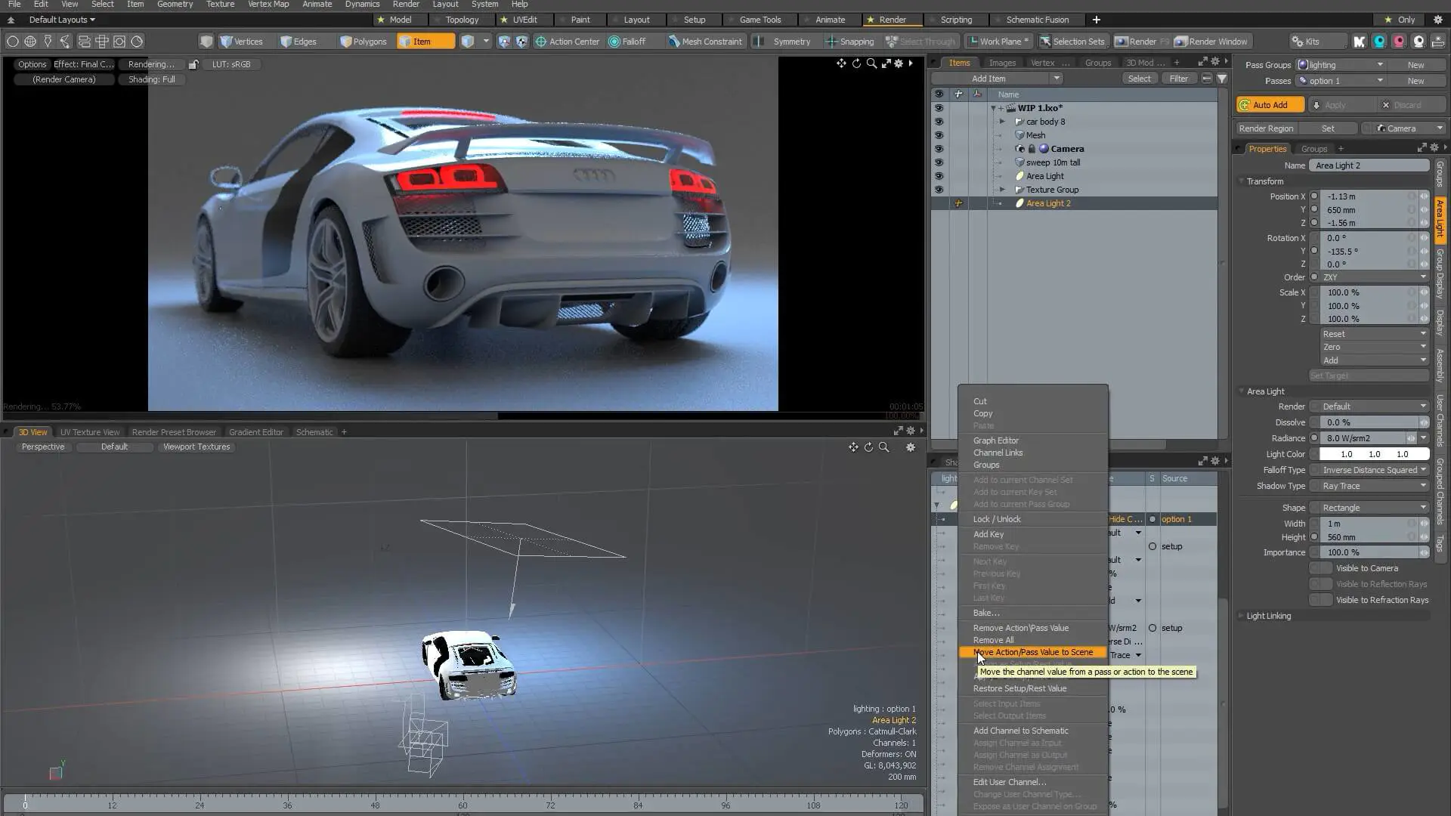
Task: Open Default Layouts dropdown
Action: coord(62,20)
